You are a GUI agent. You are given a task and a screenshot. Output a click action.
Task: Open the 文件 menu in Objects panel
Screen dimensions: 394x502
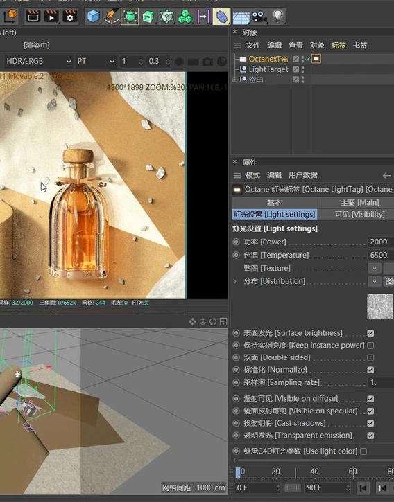[252, 46]
